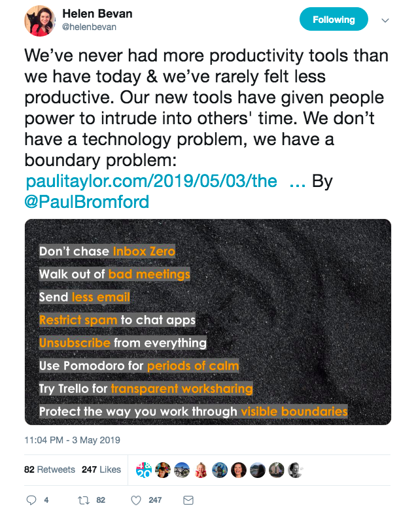Click the smiling dark-haired woman liker avatar
Screen dimensions: 416x510
239,469
